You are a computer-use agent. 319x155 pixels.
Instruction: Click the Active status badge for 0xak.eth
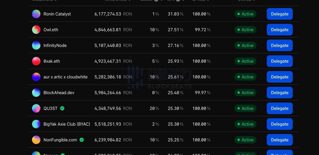click(245, 61)
